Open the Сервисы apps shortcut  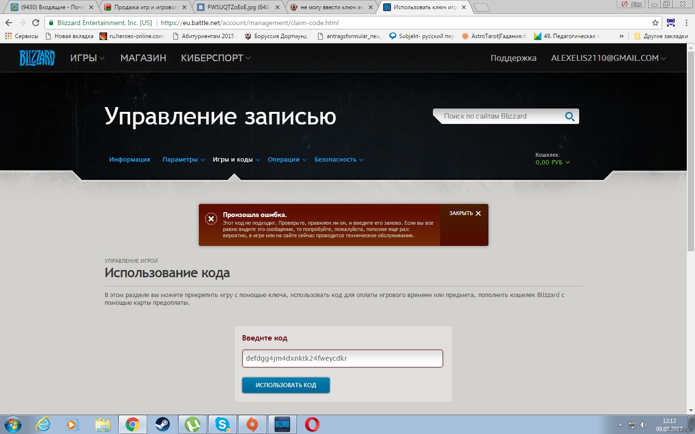(x=21, y=36)
